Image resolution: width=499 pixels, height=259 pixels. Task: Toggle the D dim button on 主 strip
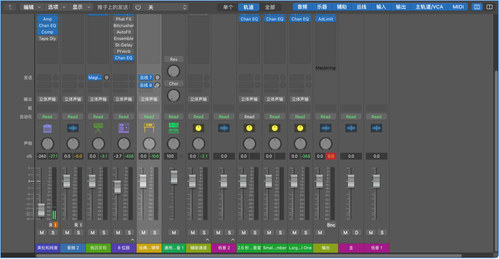[357, 233]
